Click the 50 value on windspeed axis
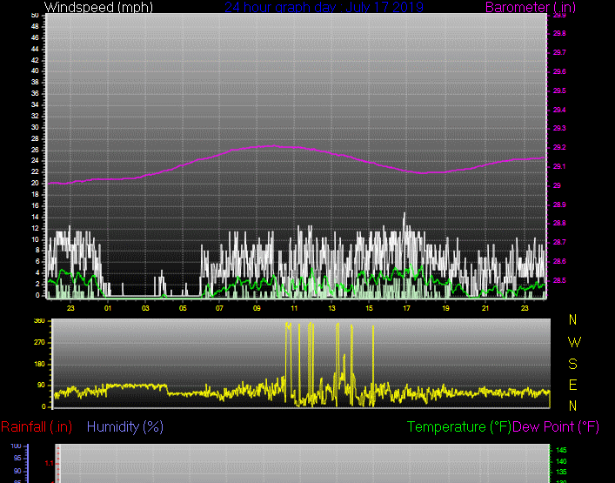 tap(33, 16)
